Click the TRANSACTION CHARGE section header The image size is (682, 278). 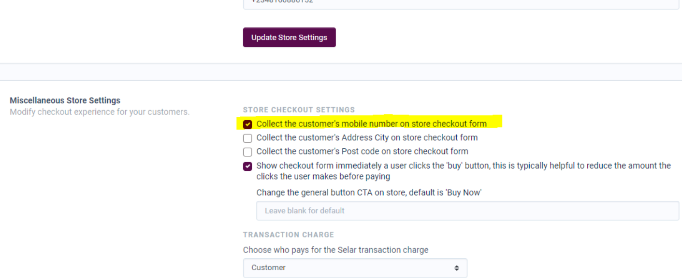(289, 235)
